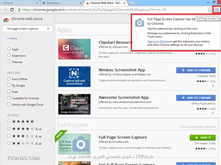
Task: Select the two stars & up rating filter
Action: click(9, 143)
